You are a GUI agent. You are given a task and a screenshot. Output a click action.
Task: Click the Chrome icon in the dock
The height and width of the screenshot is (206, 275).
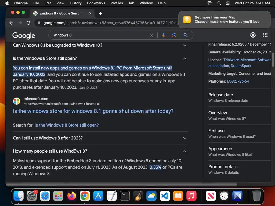85,196
